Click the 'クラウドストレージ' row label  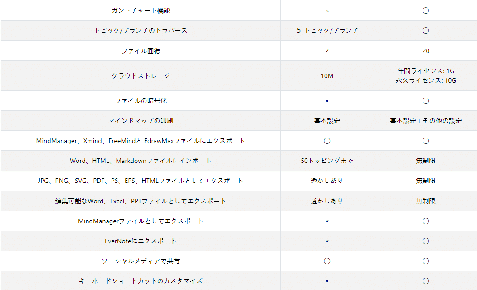(x=141, y=76)
